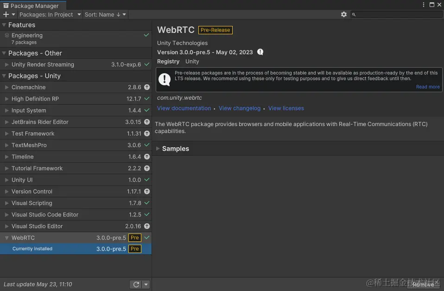Viewport: 444px width, 291px height.
Task: Open the Add package plus menu
Action: click(x=9, y=14)
